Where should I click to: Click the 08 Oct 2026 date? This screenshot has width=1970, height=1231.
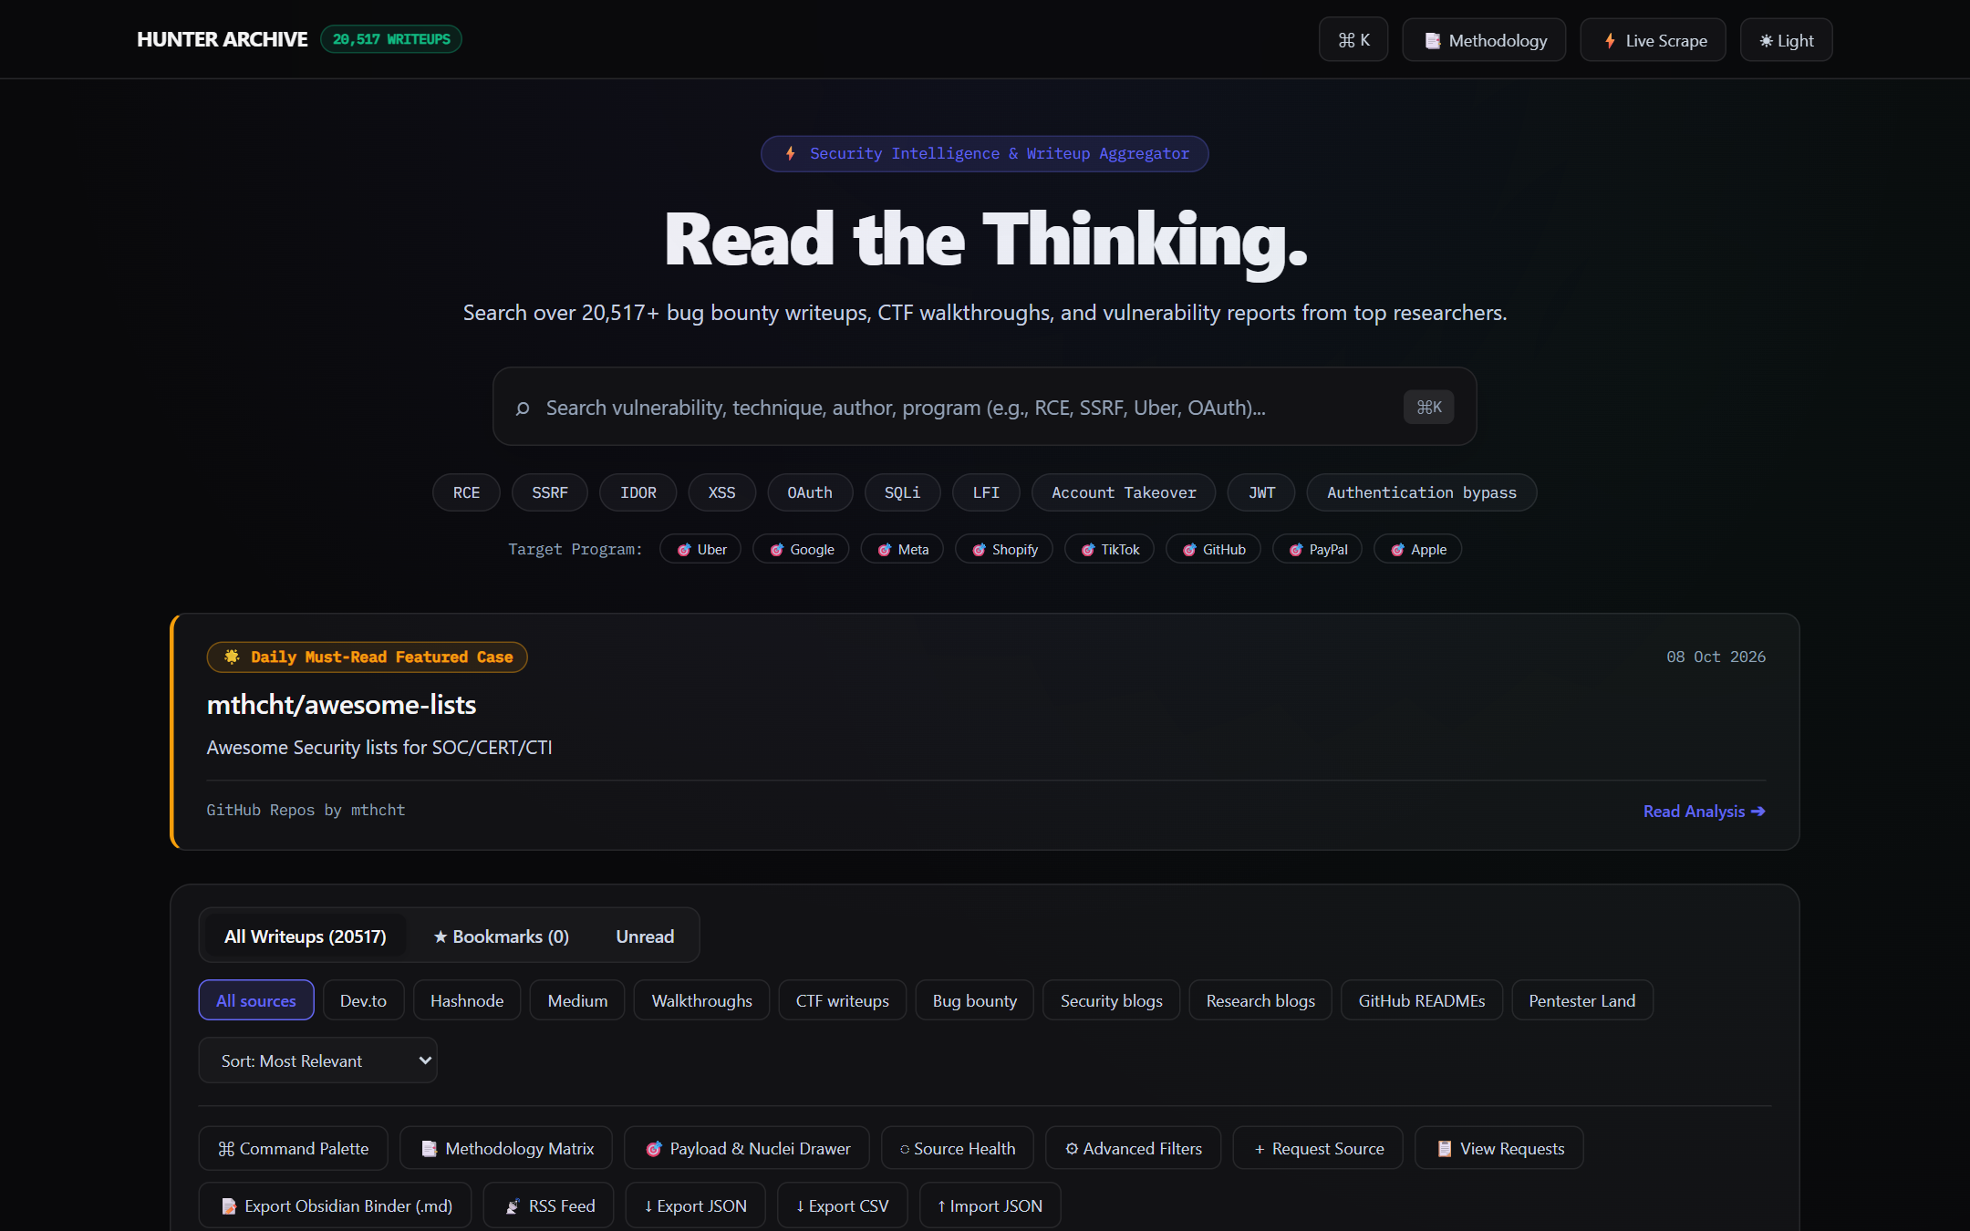(x=1716, y=657)
